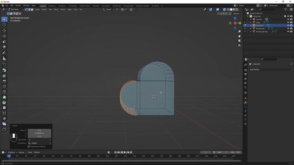Click the red X axis gizmo ball

click(x=235, y=23)
